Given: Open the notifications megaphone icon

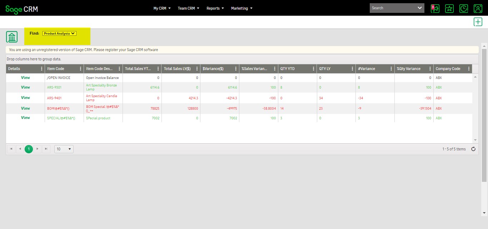Looking at the screenshot, I should (x=435, y=8).
